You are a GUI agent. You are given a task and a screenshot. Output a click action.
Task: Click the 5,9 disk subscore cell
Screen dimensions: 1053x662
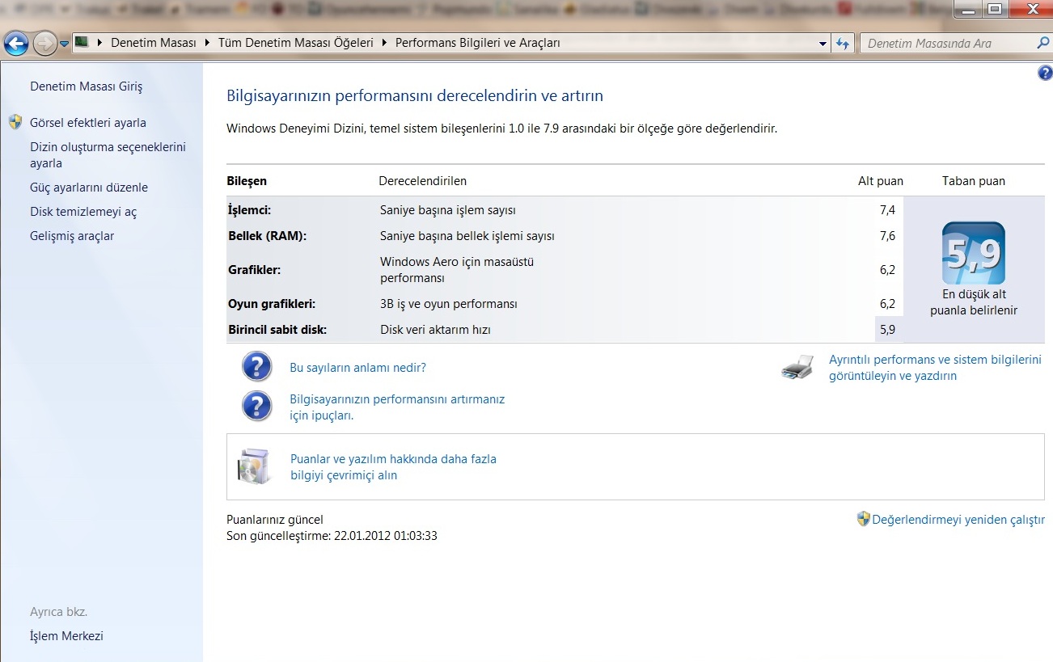coord(889,330)
